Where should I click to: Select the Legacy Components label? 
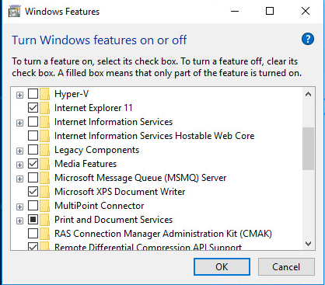96,150
